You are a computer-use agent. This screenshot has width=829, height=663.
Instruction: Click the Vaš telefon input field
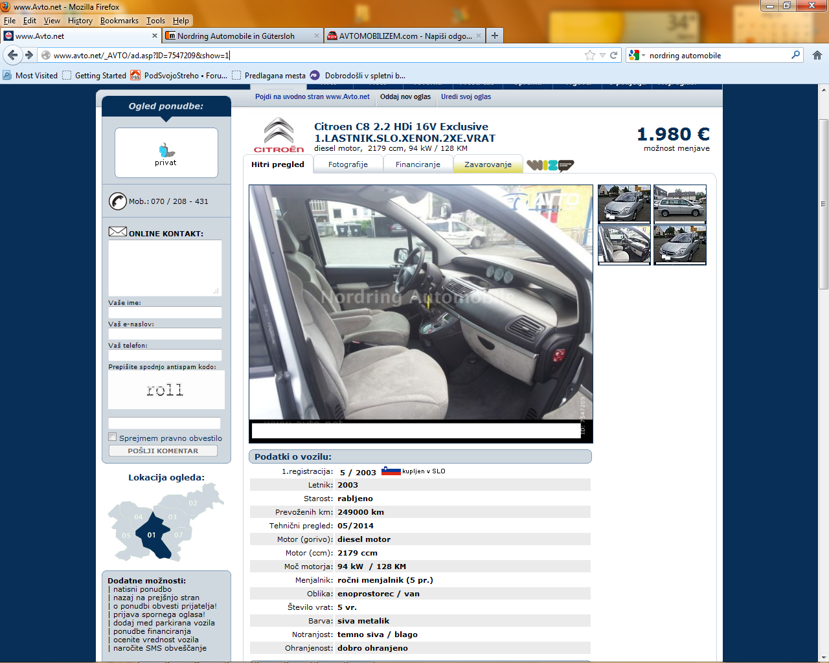(165, 355)
